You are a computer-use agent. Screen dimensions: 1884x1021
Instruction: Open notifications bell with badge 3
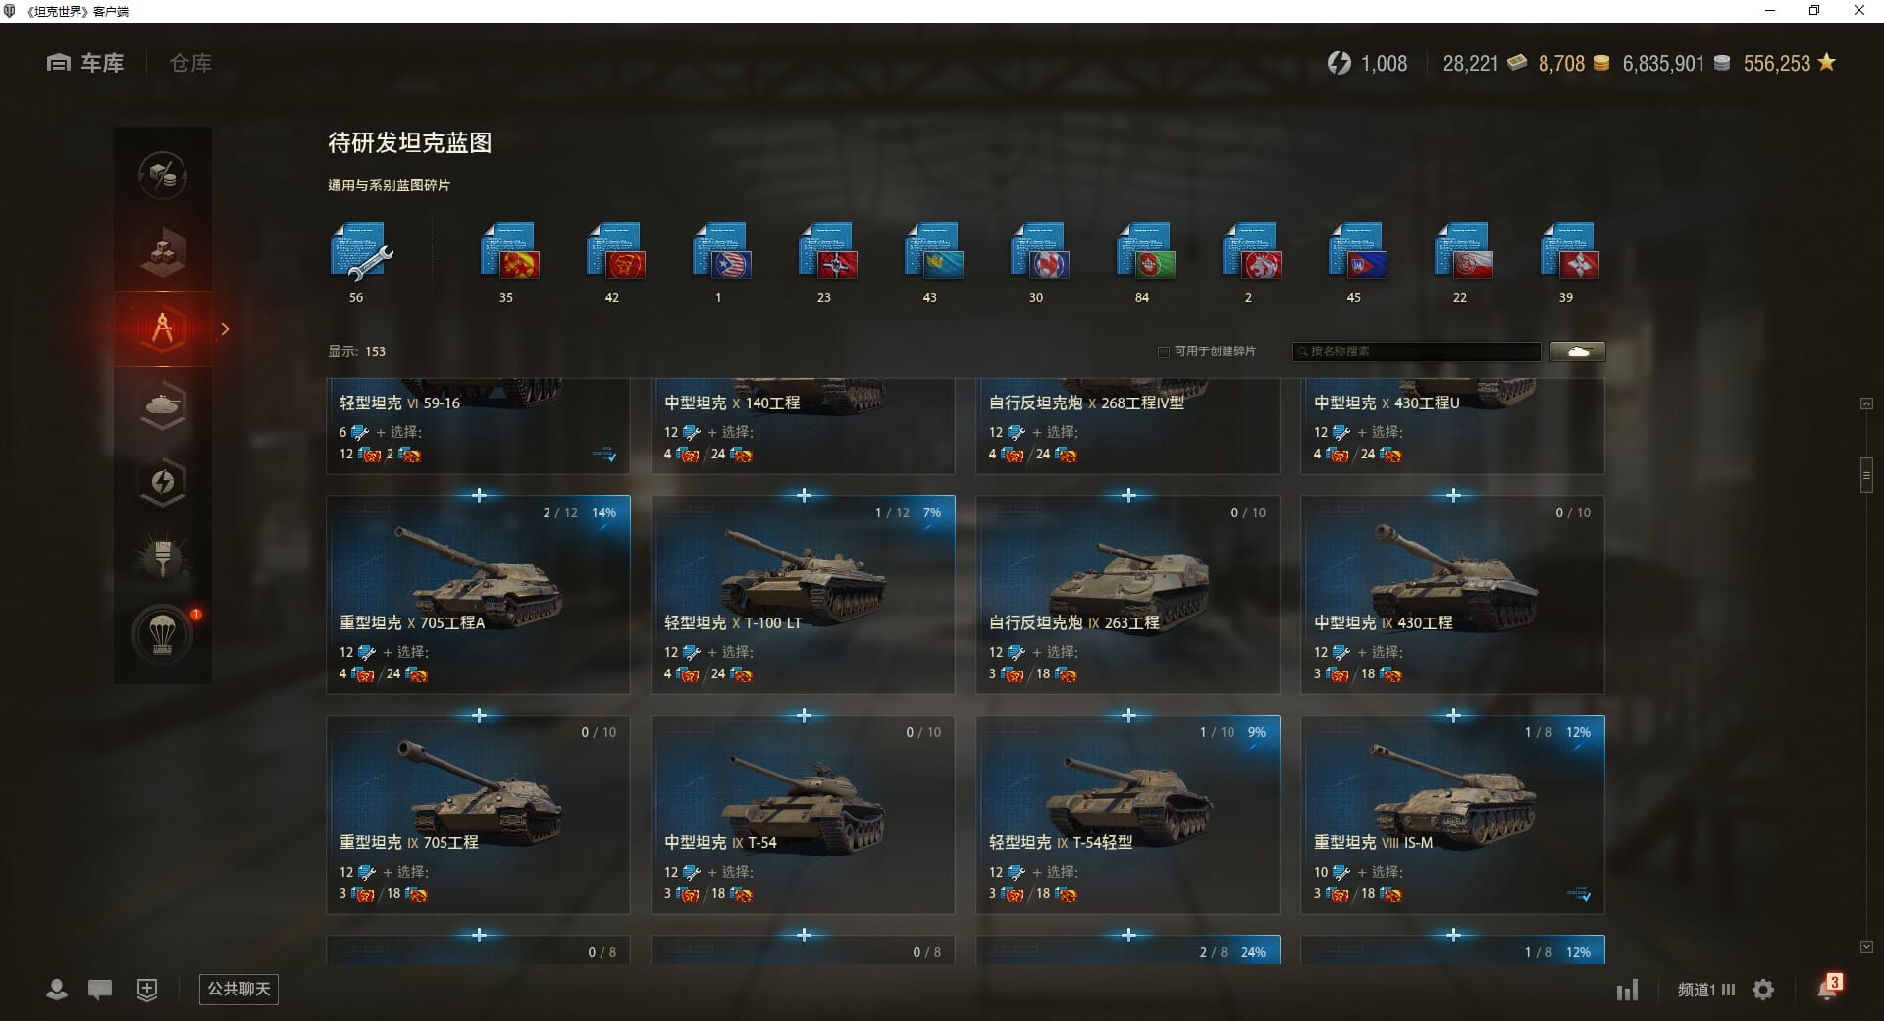point(1829,988)
